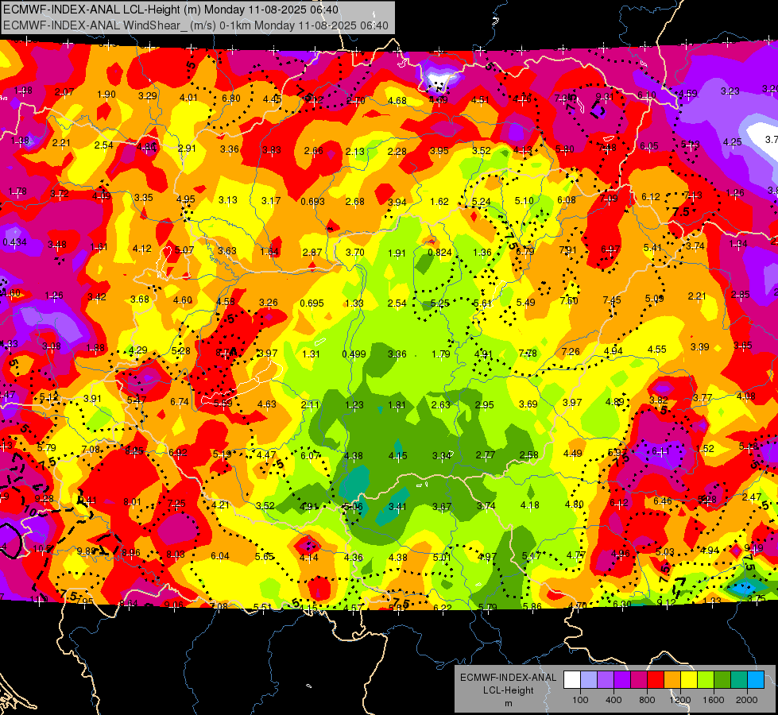The image size is (778, 715).
Task: Click the light lavender legend swatch
Action: tap(589, 680)
